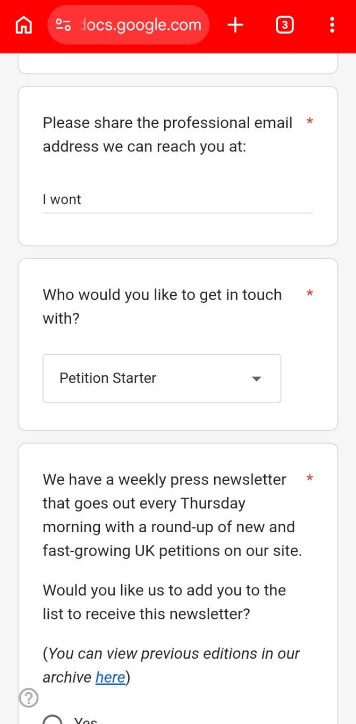
Task: Open a new tab with plus icon
Action: [235, 25]
